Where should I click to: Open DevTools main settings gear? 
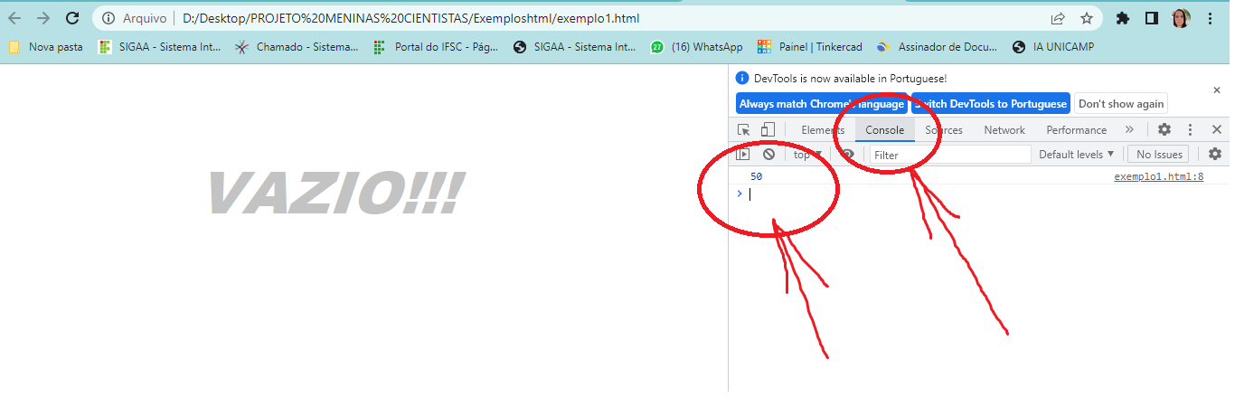[x=1164, y=130]
